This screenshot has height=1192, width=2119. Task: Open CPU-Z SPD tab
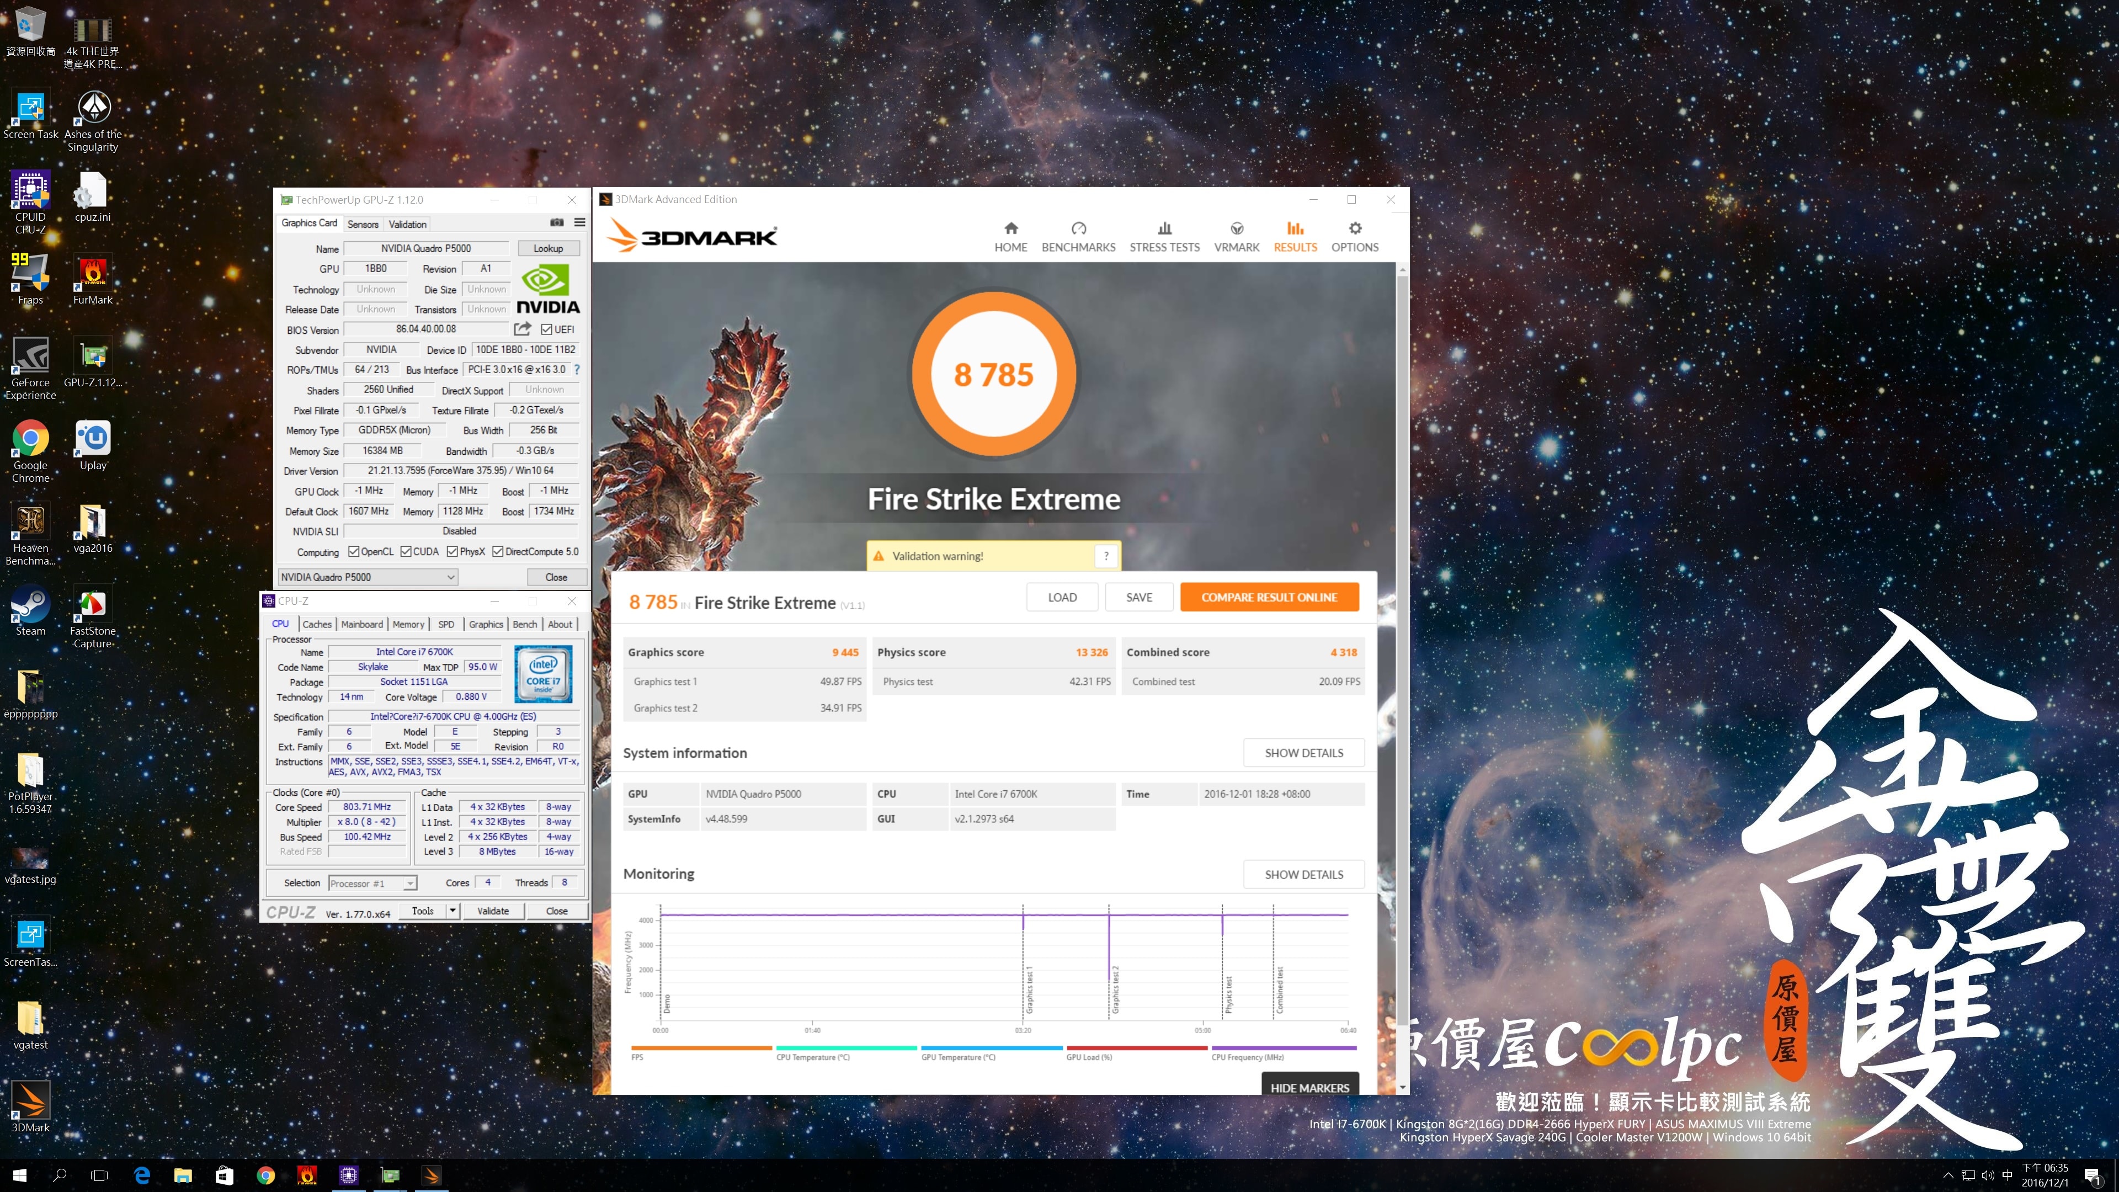coord(446,624)
